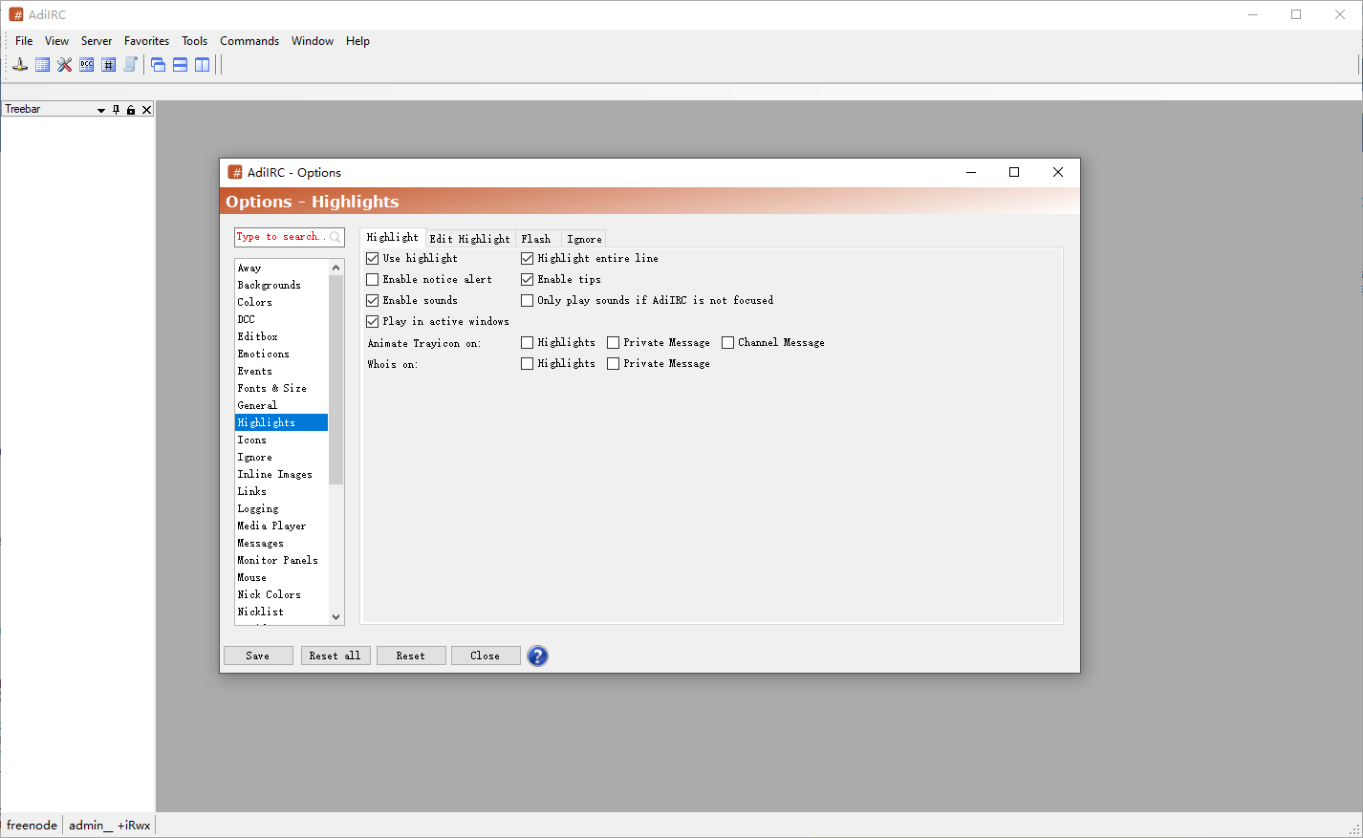Open Options via the wrench and screwdriver icon

pyautogui.click(x=65, y=65)
